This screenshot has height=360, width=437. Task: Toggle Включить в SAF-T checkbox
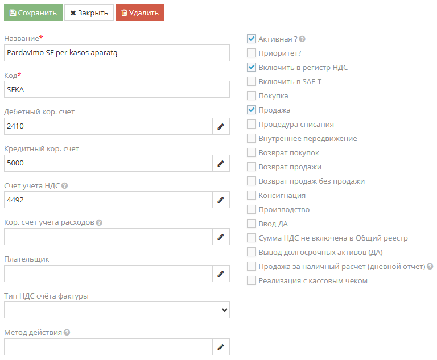click(252, 81)
